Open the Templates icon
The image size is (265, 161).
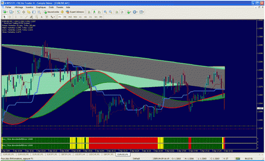[141, 12]
